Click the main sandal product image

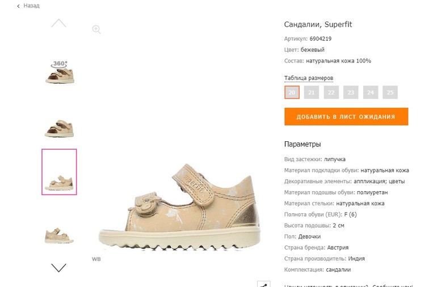click(179, 207)
